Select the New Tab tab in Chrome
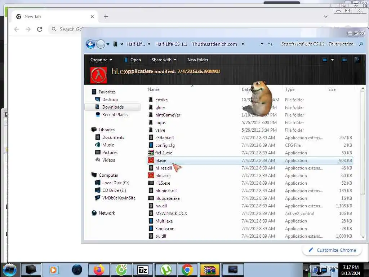369x277 pixels. click(55, 17)
